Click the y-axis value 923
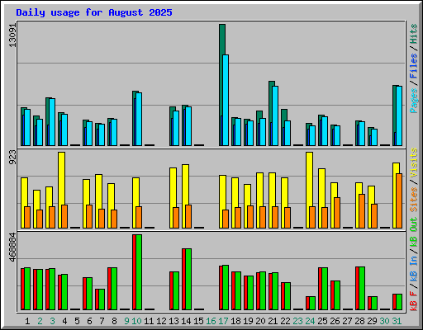Image resolution: width=423 pixels, height=330 pixels. 12,157
